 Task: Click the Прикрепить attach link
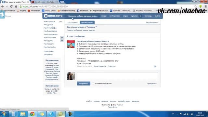pos(152,84)
